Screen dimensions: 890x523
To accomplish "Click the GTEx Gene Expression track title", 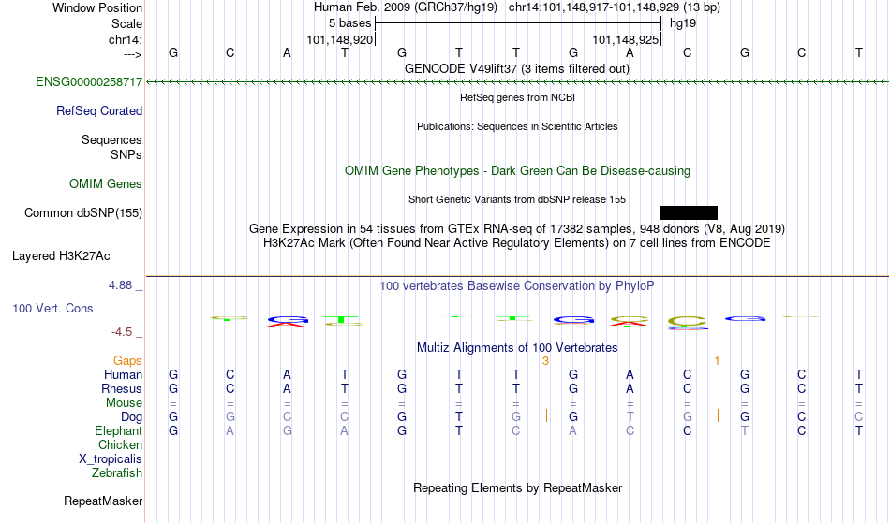I will tap(517, 229).
